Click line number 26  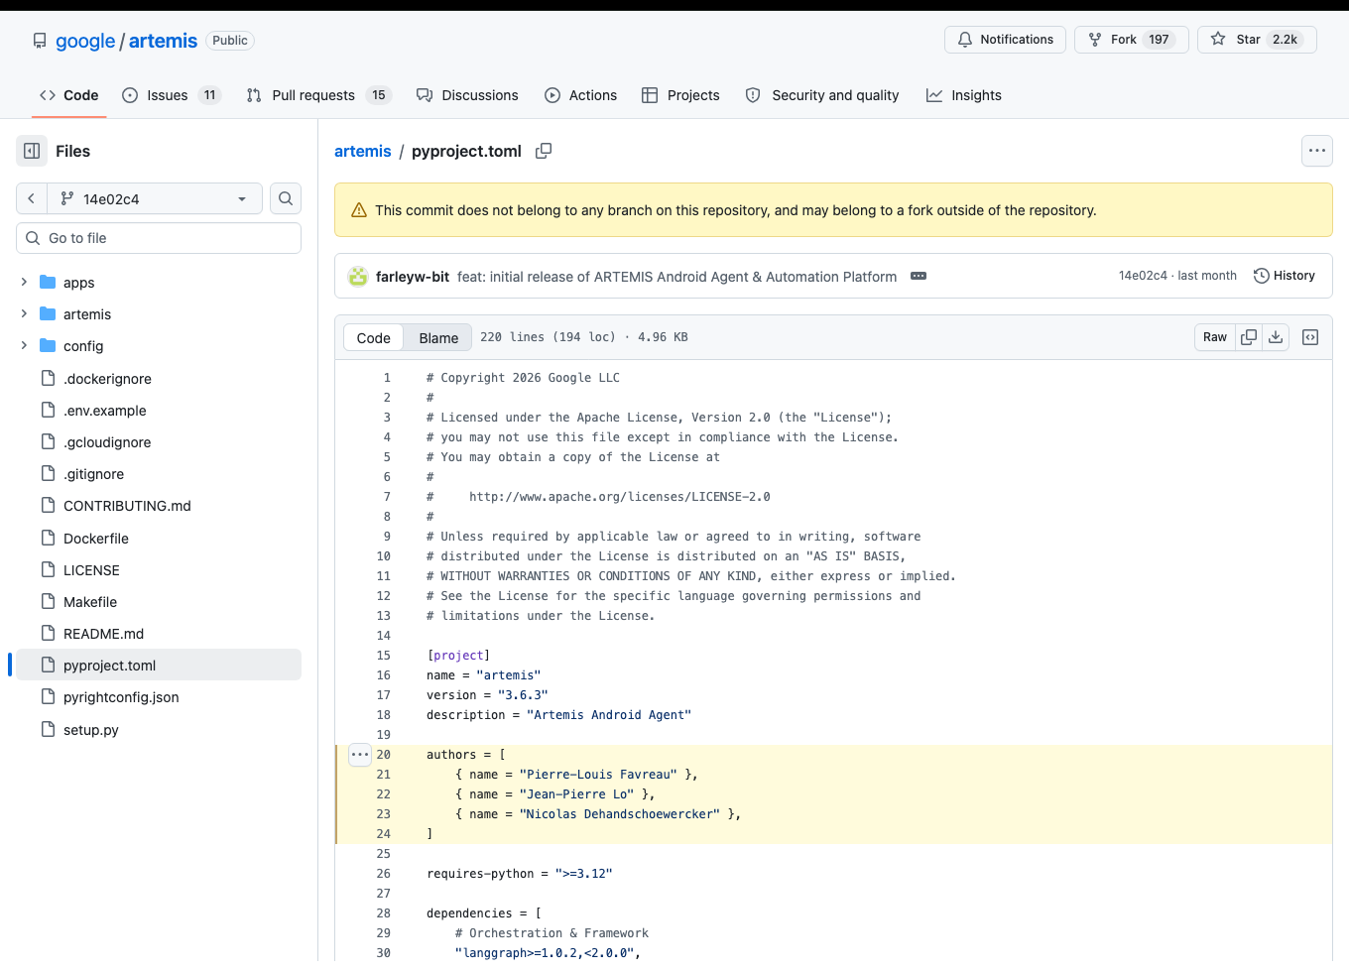pyautogui.click(x=383, y=874)
